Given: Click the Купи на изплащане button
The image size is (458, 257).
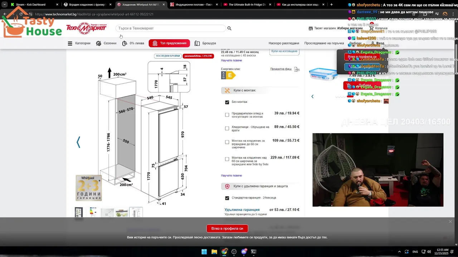Looking at the screenshot, I should point(284,51).
